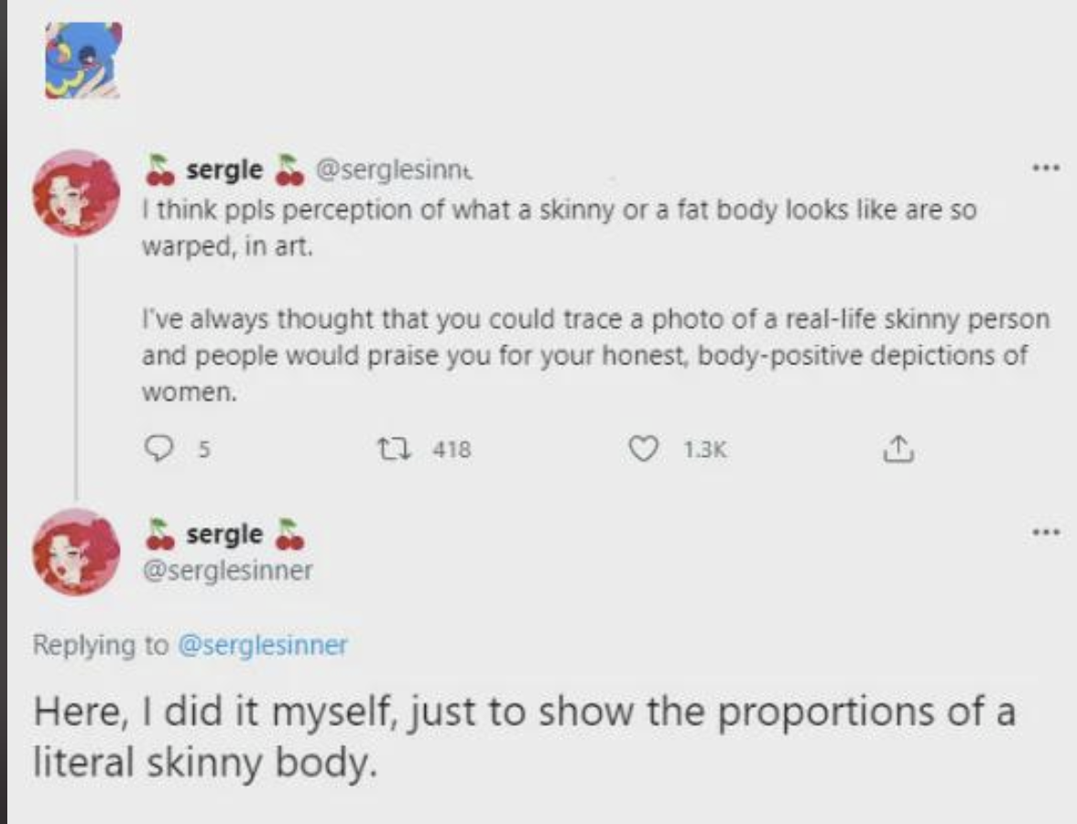Click the first tweet's red-haired profile avatar
The height and width of the screenshot is (824, 1077).
[x=76, y=194]
